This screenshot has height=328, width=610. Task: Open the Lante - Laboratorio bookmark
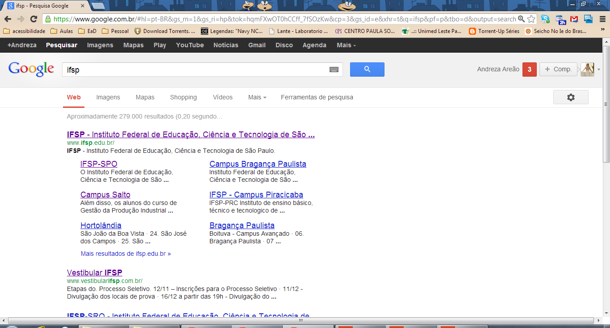coord(298,31)
